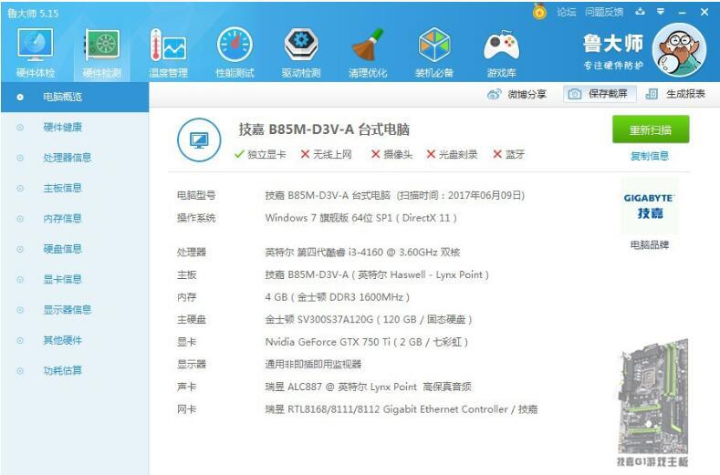
Task: Open 论坛 forum link in title bar
Action: 566,13
